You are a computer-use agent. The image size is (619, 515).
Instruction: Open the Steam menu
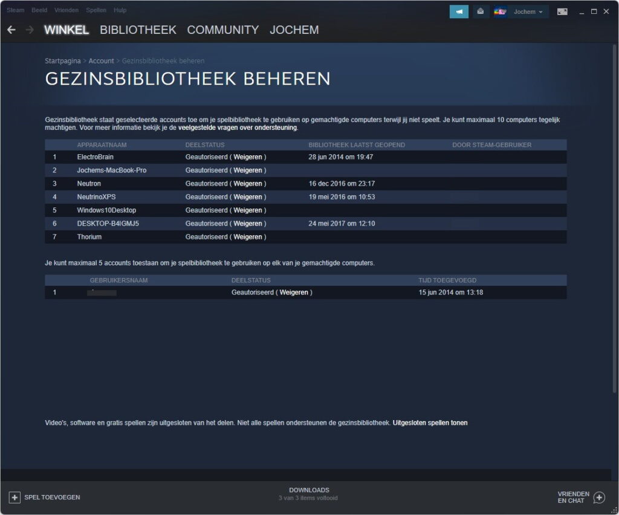click(x=15, y=10)
